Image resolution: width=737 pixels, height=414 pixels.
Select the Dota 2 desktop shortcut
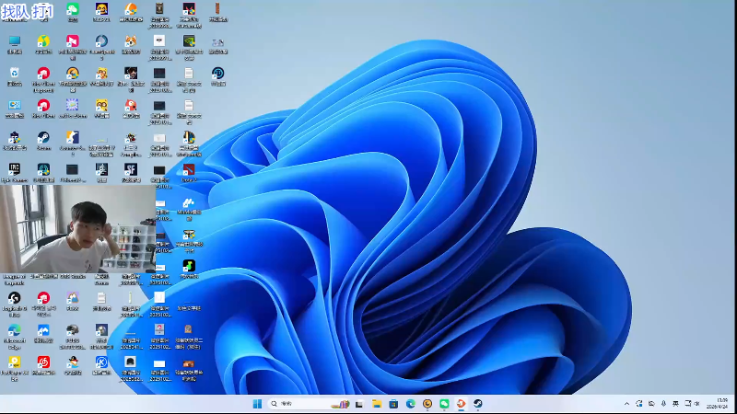pos(188,170)
